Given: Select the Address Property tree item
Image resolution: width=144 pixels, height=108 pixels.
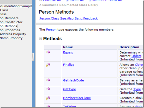Looking at the screenshot, I should (x=13, y=34).
